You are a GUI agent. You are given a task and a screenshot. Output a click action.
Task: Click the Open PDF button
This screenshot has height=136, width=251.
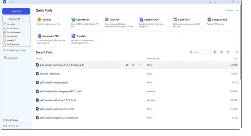(x=16, y=11)
